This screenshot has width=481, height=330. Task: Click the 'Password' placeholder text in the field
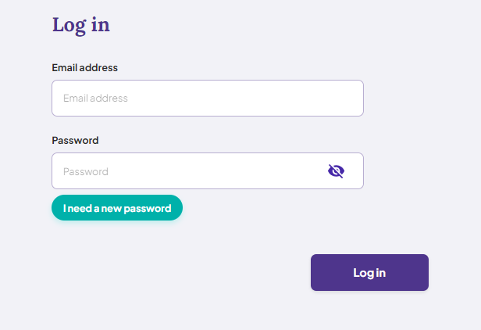tap(86, 171)
